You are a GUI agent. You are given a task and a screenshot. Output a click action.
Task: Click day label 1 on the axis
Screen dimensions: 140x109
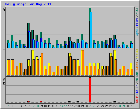(x=9, y=106)
